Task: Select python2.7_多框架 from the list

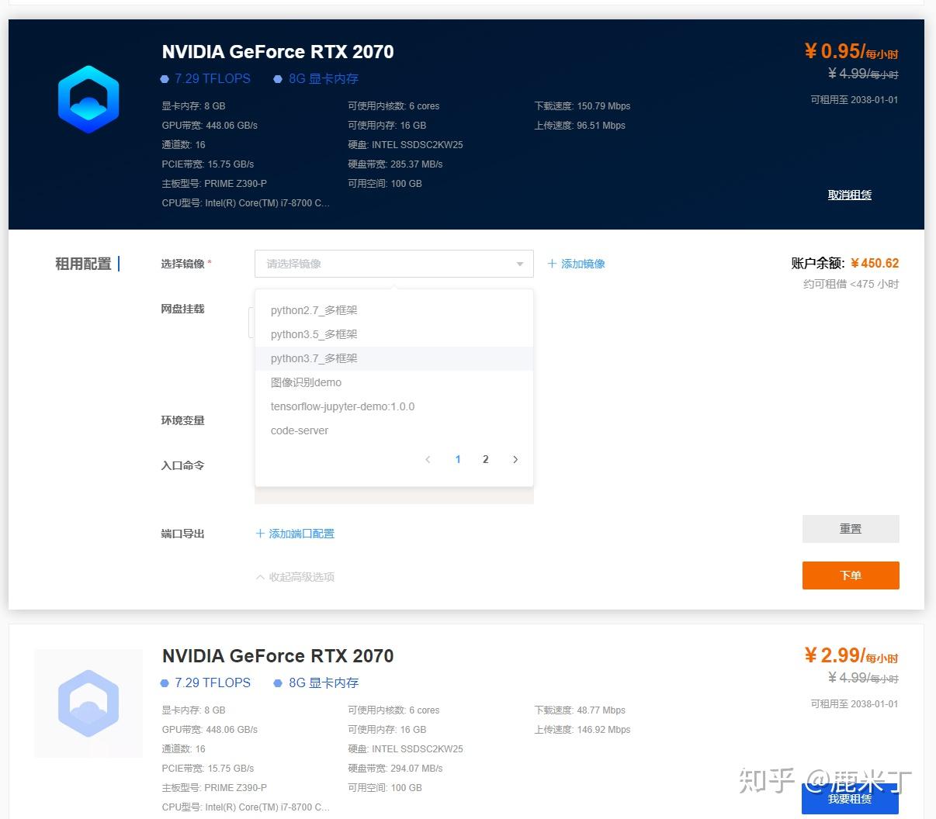Action: pyautogui.click(x=393, y=310)
